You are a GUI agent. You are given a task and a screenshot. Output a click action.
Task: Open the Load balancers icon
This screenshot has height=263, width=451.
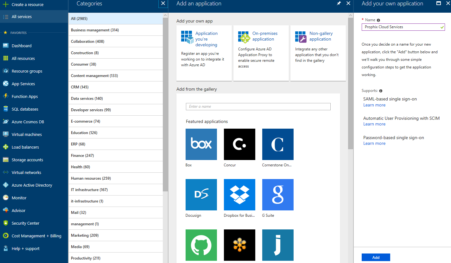tap(5, 147)
